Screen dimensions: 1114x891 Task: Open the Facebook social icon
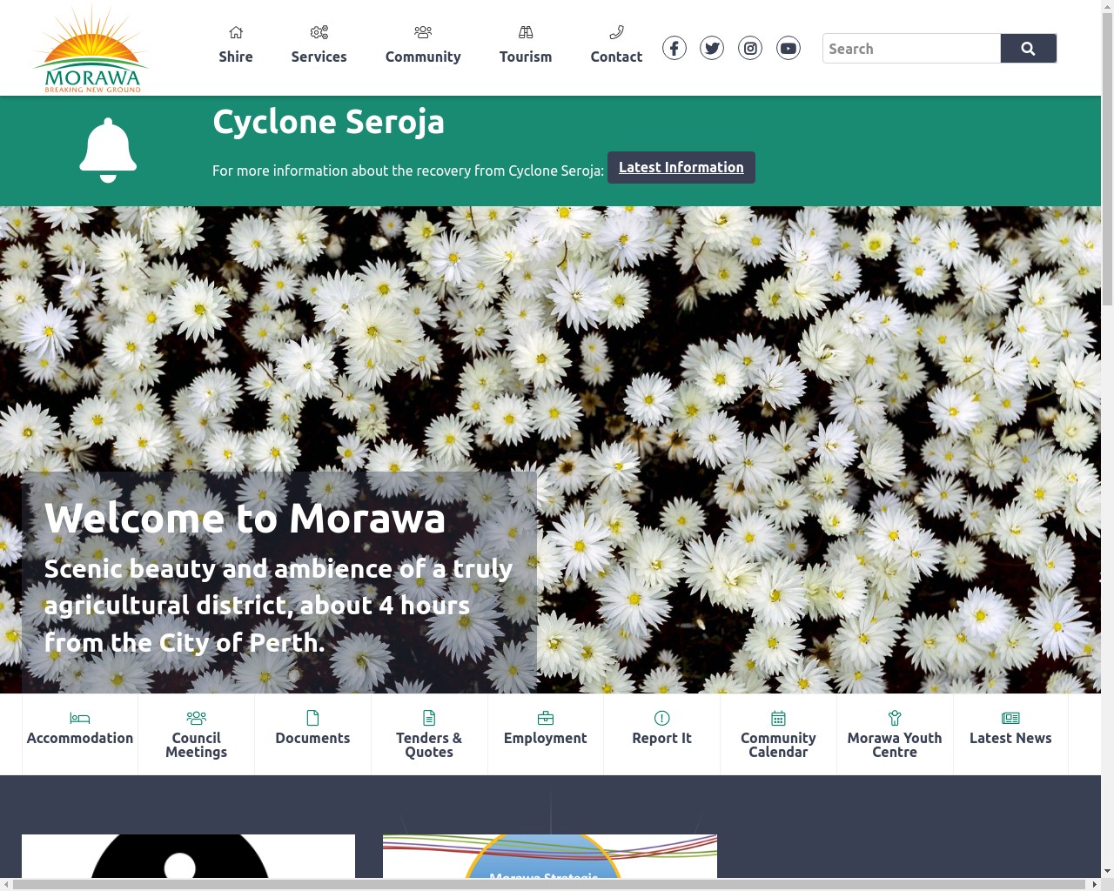coord(674,48)
